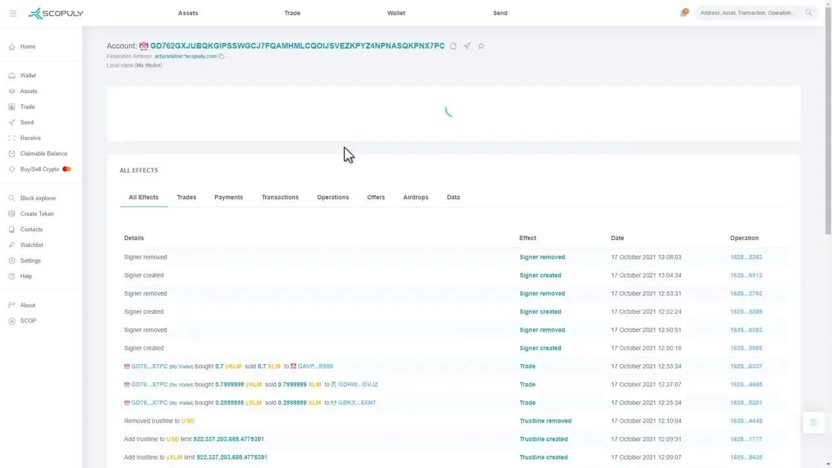Click the Wallet sidebar icon
832x468 pixels.
[x=12, y=75]
